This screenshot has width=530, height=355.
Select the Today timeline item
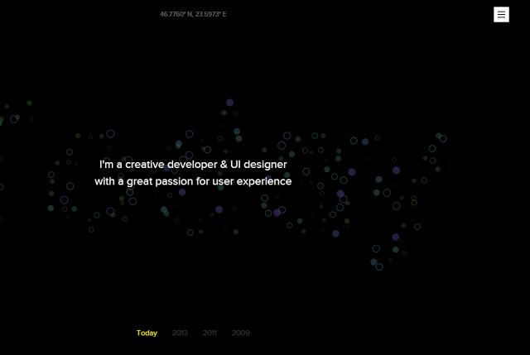coord(147,333)
